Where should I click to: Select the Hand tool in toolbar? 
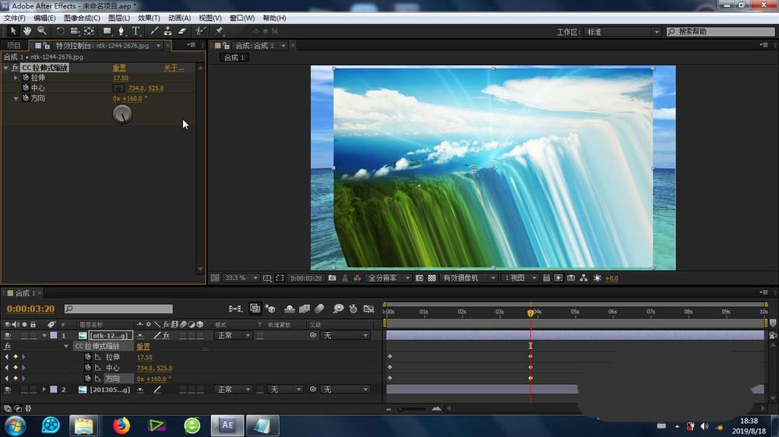coord(27,31)
